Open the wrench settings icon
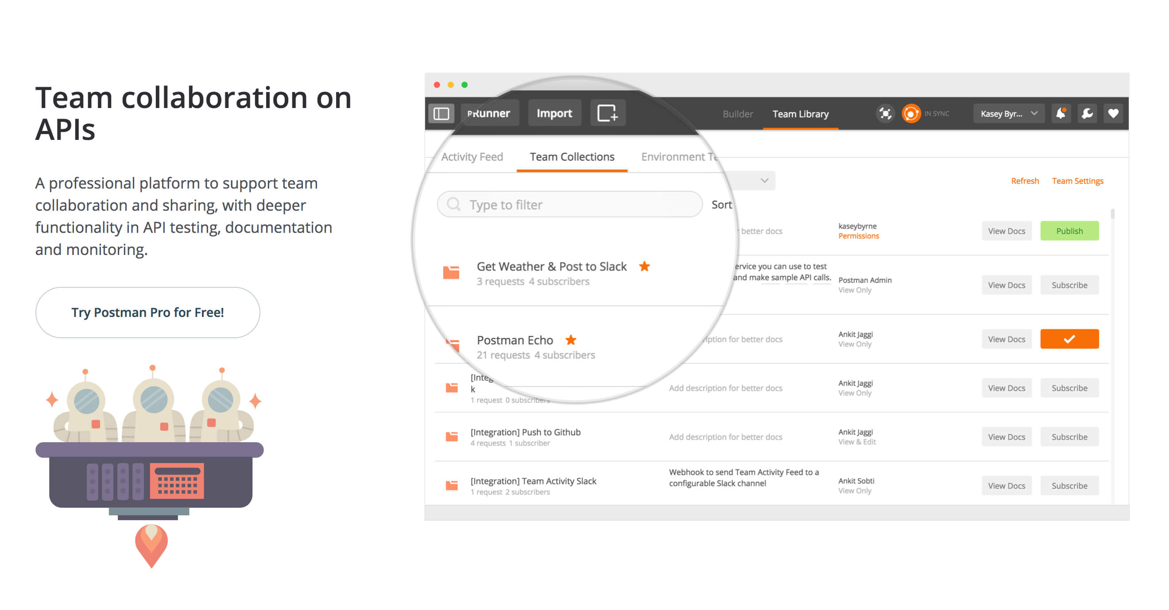This screenshot has width=1169, height=610. coord(1088,113)
